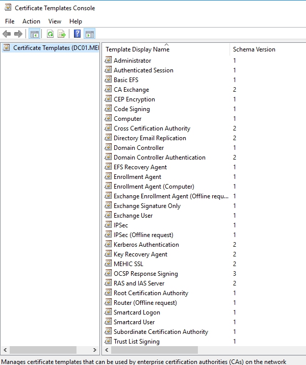Open the Help menu
This screenshot has width=306, height=365.
pyautogui.click(x=75, y=21)
